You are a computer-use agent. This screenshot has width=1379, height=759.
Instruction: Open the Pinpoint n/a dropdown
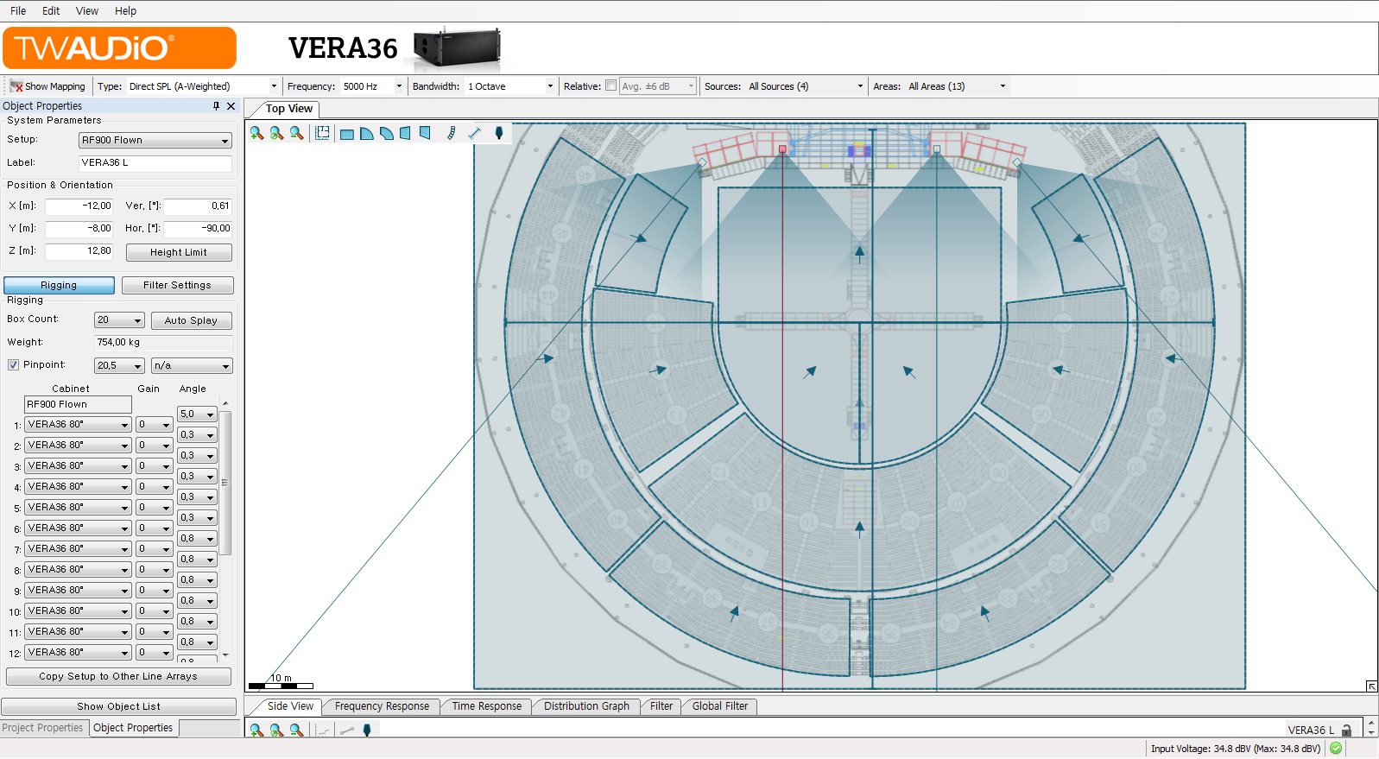coord(192,366)
